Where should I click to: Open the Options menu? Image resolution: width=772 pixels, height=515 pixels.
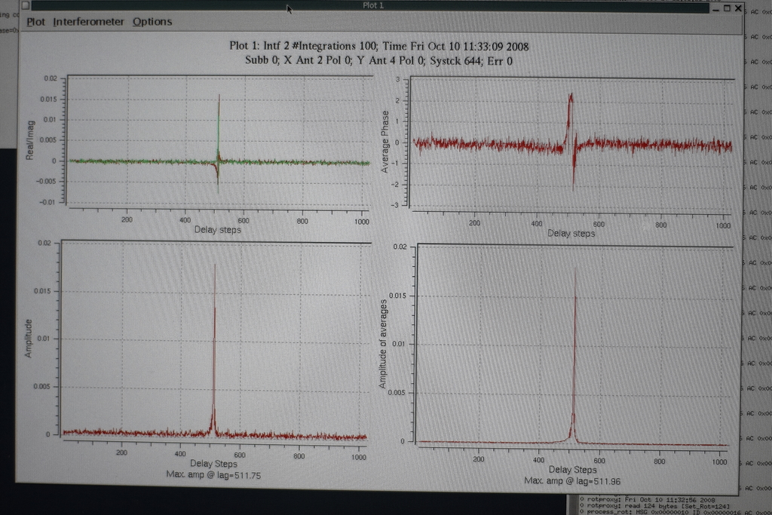pos(152,22)
